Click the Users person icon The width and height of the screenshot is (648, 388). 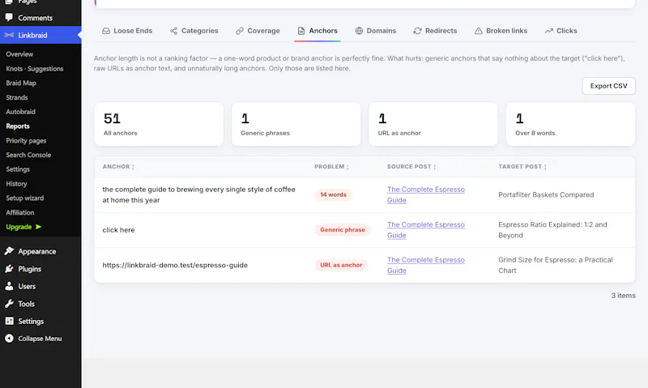coord(9,286)
